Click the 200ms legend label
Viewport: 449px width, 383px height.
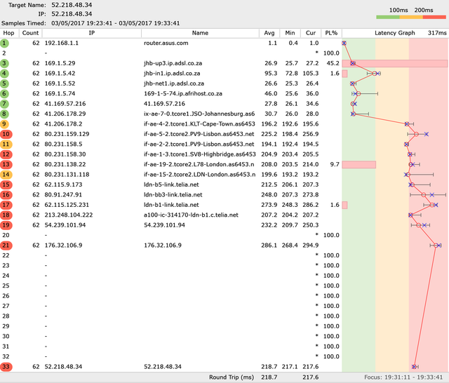pos(424,10)
